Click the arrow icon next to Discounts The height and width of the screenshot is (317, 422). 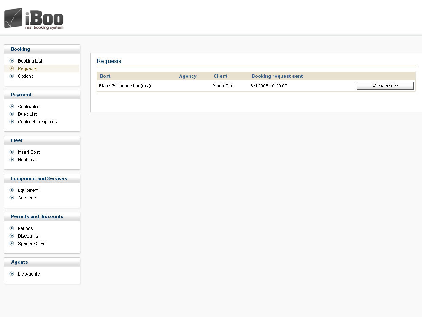[x=12, y=236]
